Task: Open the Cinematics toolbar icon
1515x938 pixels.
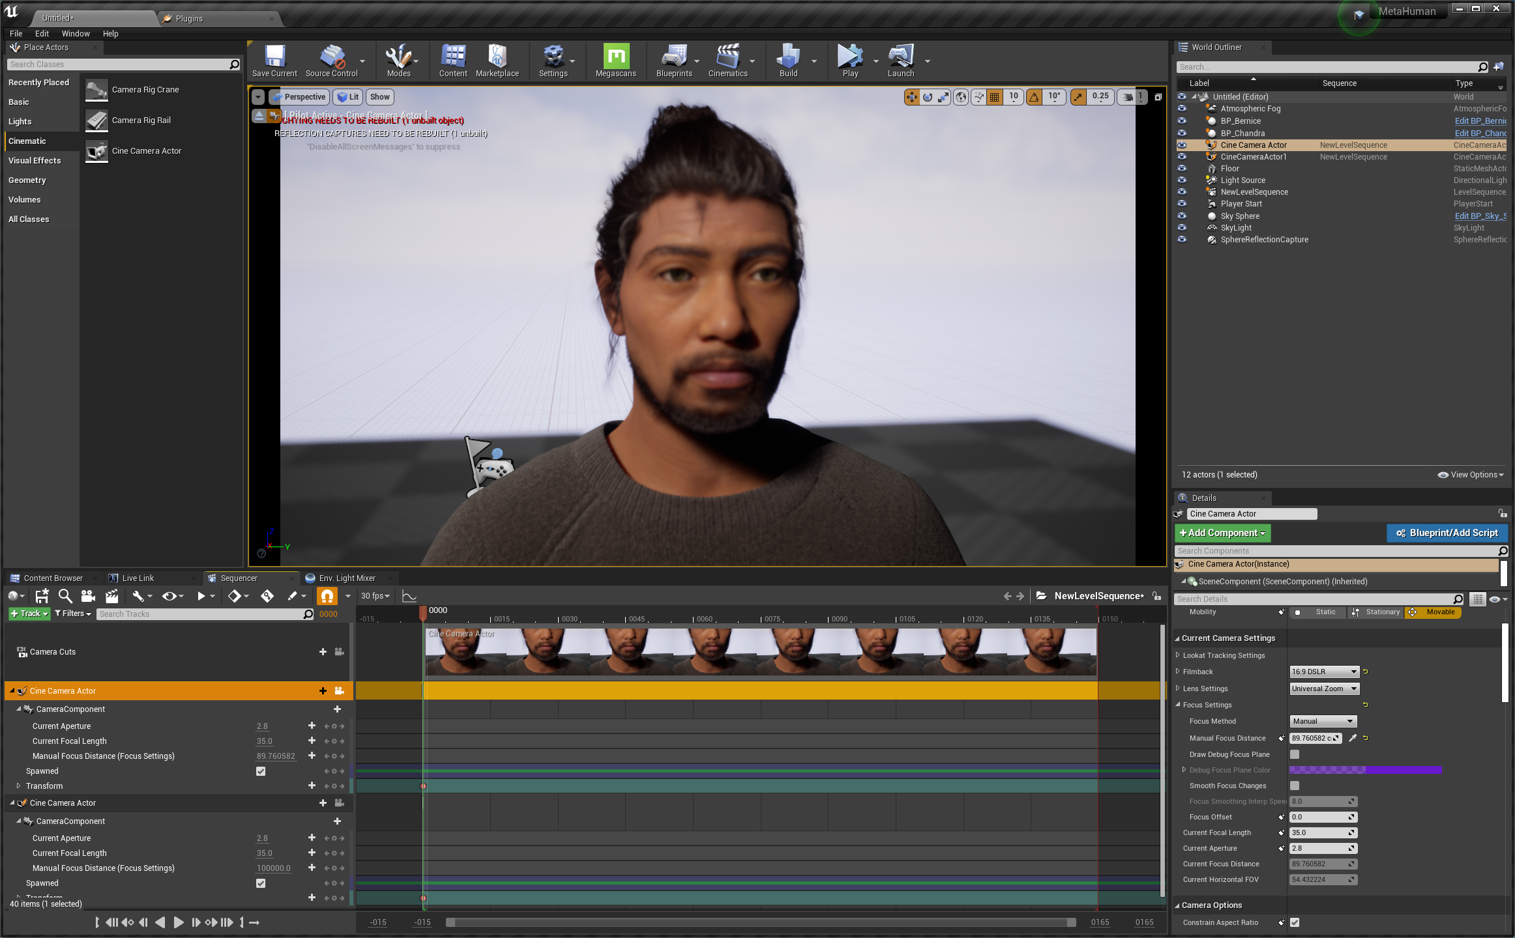Action: click(728, 57)
